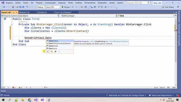
Task: Click the New Project toolbar icon
Action: pyautogui.click(x=13, y=7)
